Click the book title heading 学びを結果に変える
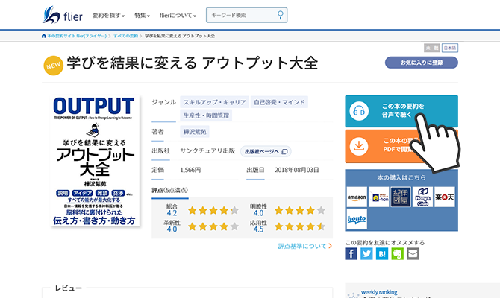Viewport: 500px width, 298px height. click(193, 63)
